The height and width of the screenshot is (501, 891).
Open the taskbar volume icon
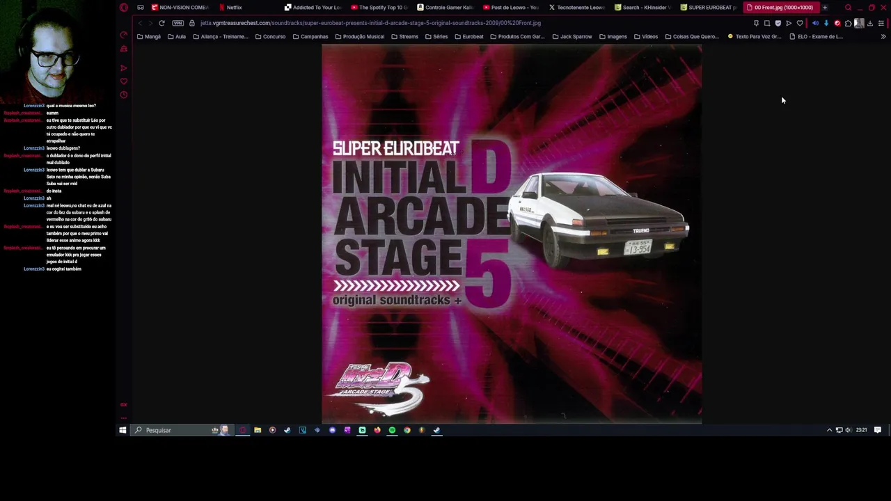[x=848, y=430]
